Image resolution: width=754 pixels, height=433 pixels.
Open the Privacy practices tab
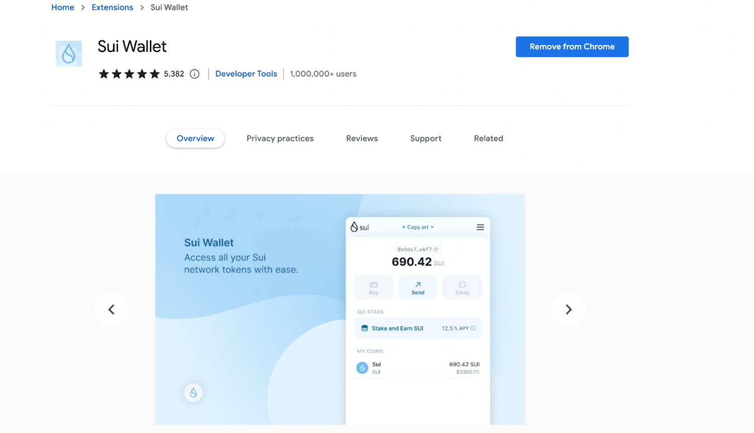(280, 139)
